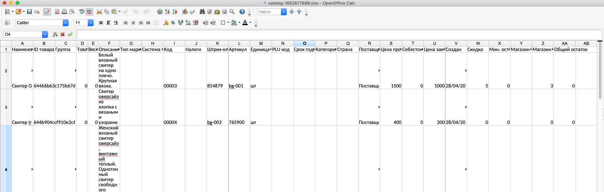
Task: Toggle bold formatting (Ж)
Action: 101,23
